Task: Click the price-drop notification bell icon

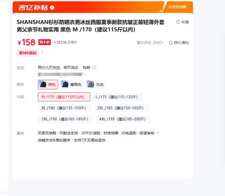Action: coord(171,43)
